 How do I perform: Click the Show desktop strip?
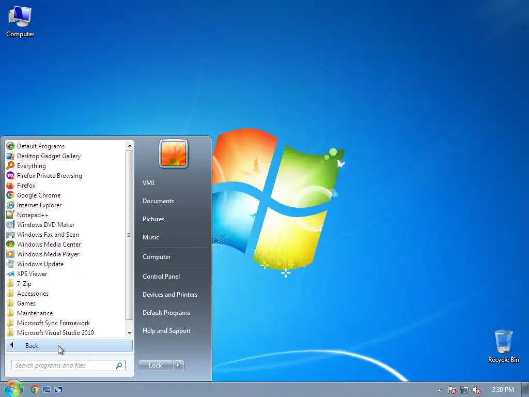coord(525,390)
